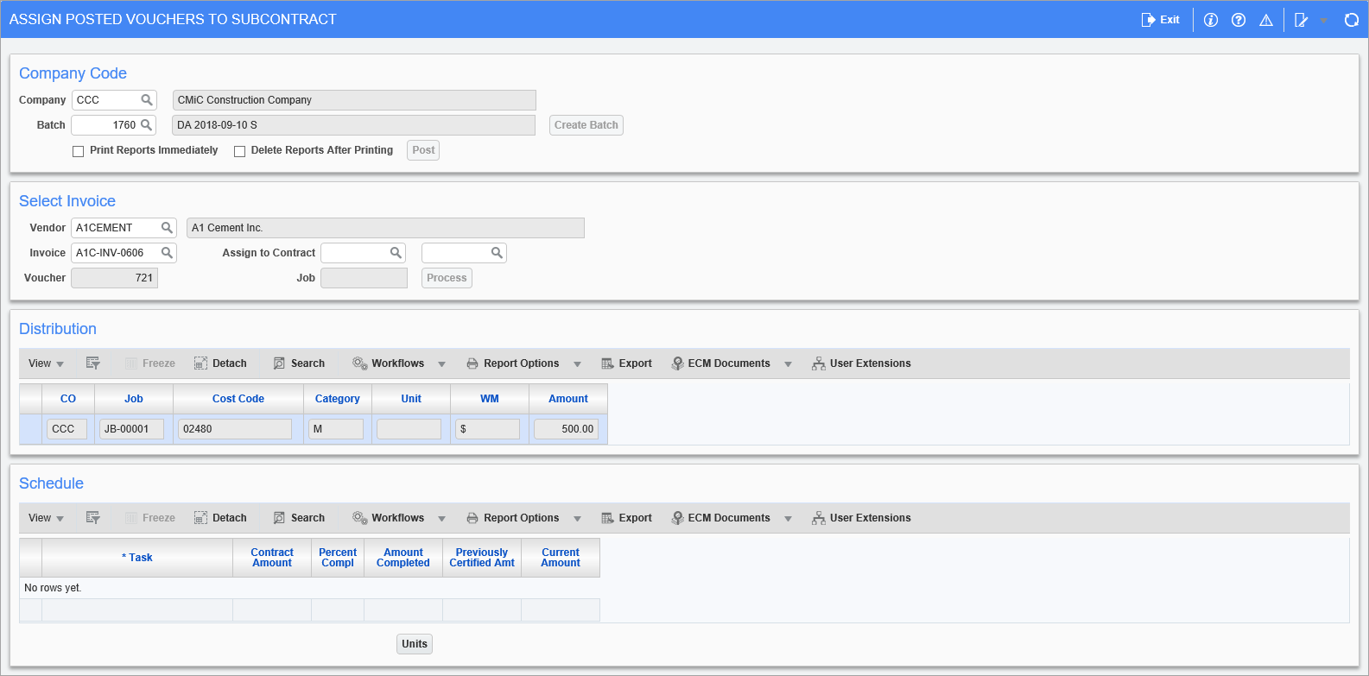Click the warning triangle icon in header
The width and height of the screenshot is (1369, 676).
(x=1266, y=20)
